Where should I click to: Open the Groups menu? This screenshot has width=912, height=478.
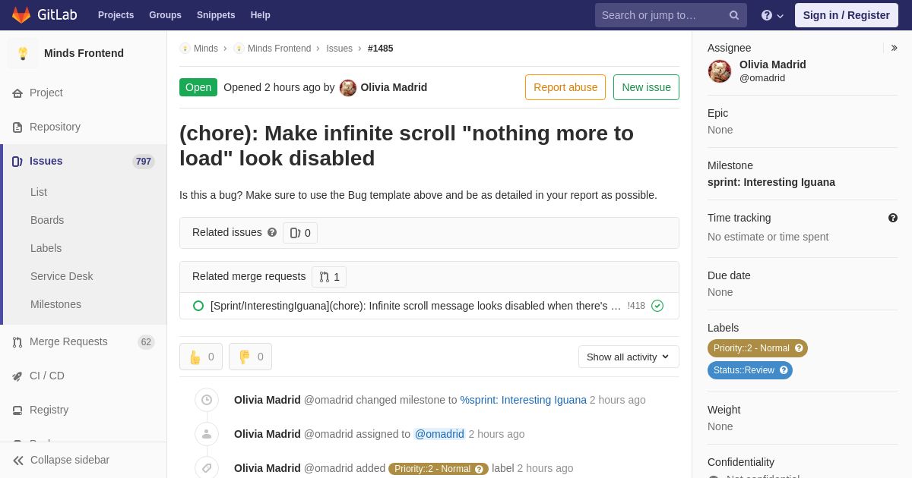[x=165, y=15]
